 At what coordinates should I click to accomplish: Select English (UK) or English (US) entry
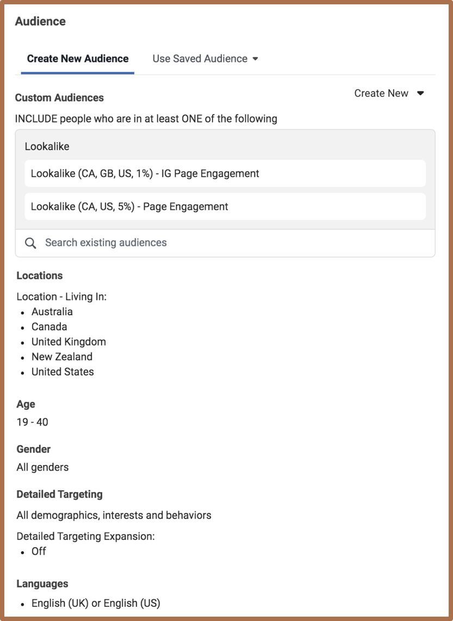[x=96, y=603]
